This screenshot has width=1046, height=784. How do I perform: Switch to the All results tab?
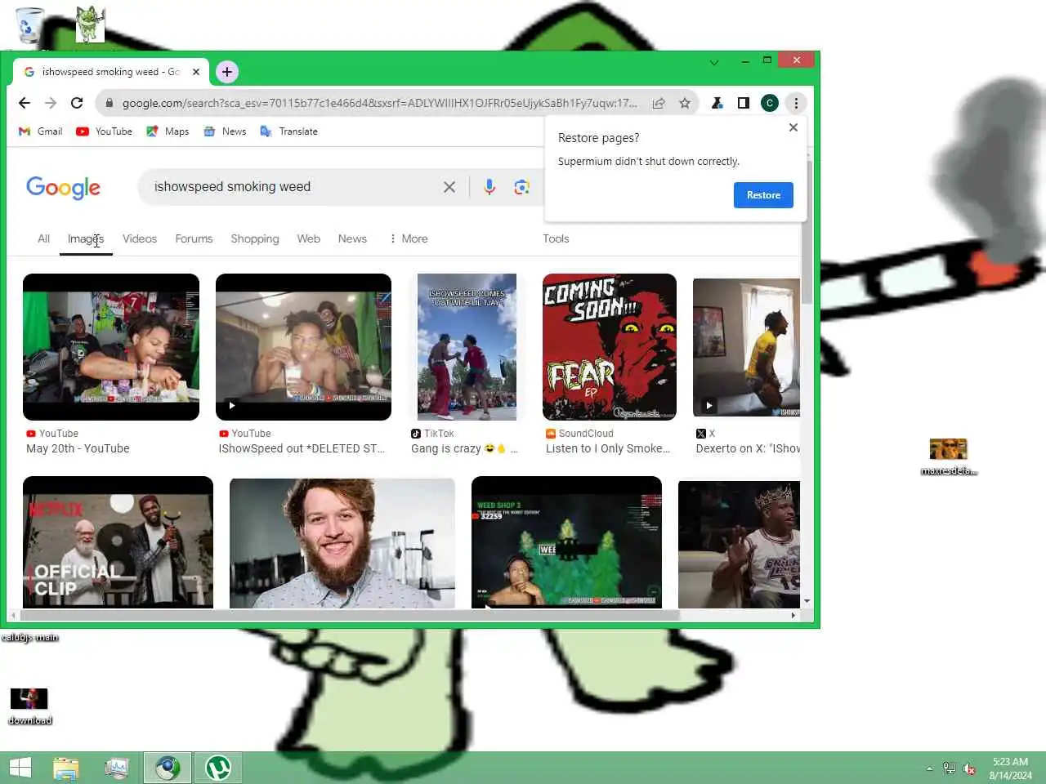point(44,238)
